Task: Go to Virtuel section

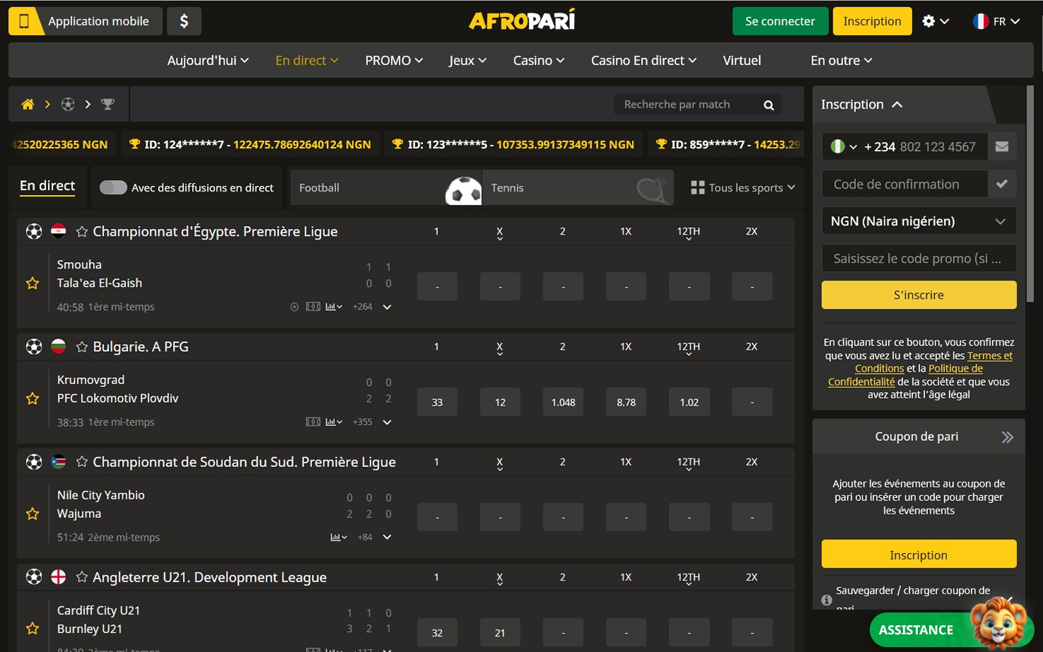Action: click(x=741, y=61)
